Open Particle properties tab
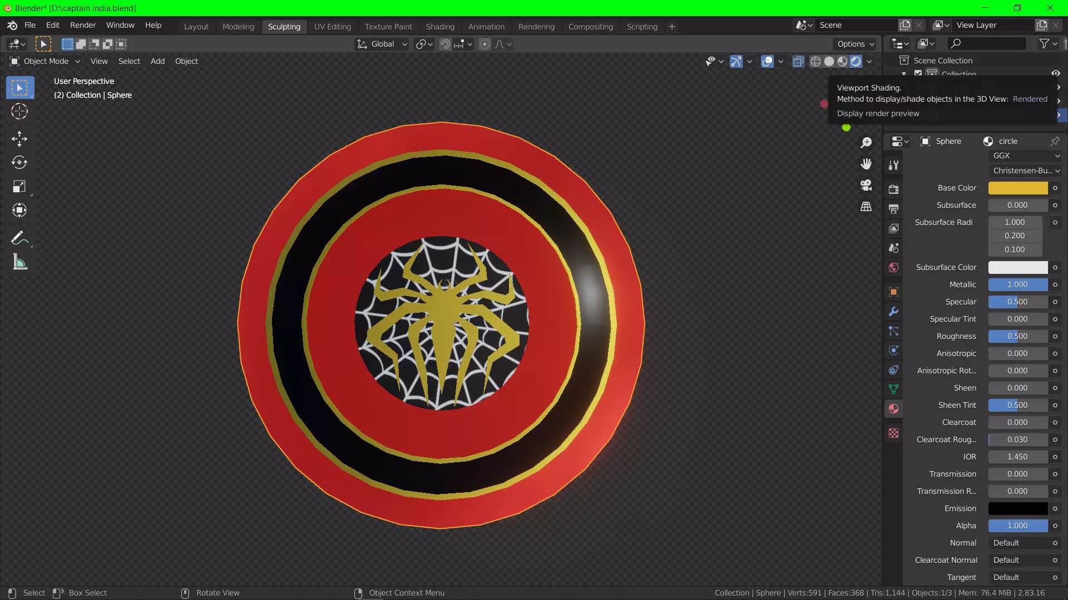 [894, 331]
